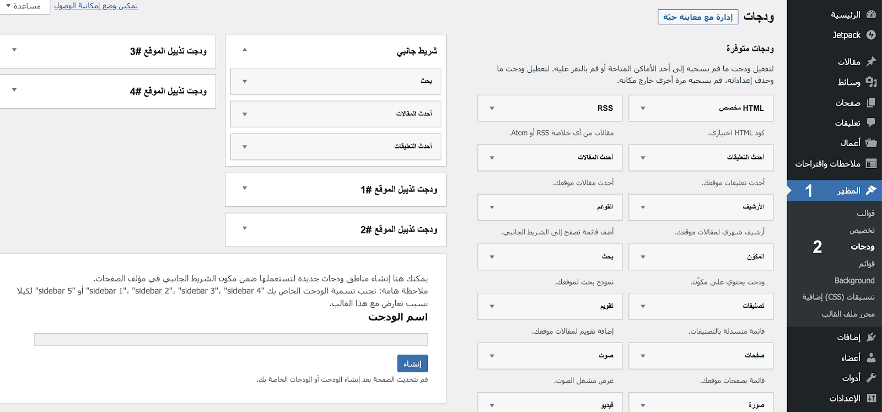Click the تعليقات comment bubble icon
This screenshot has width=882, height=412.
871,122
